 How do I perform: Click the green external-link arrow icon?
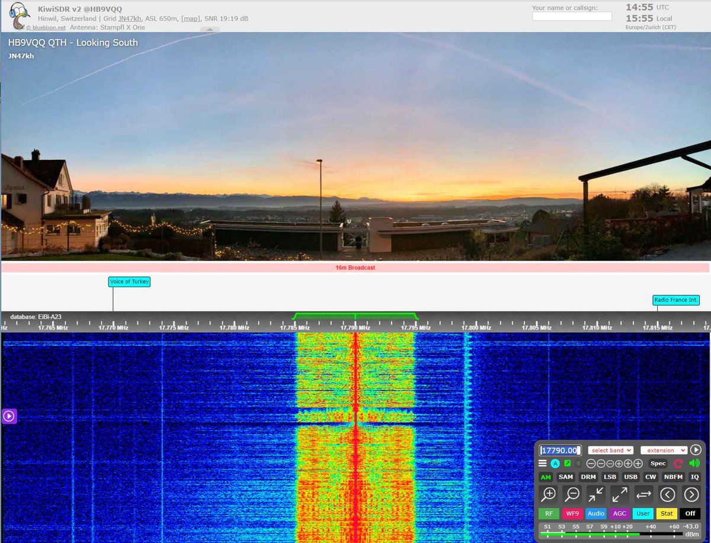point(567,464)
